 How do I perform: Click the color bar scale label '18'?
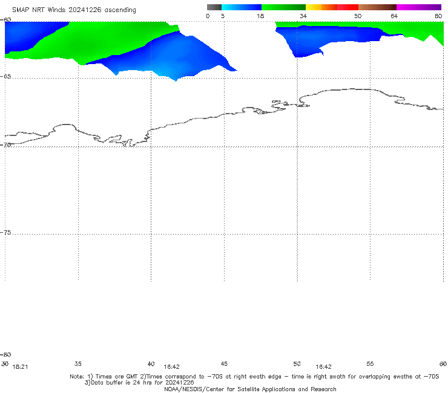260,16
